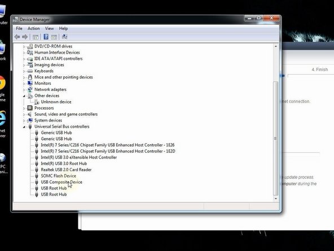Select the Monitors category icon

tap(30, 83)
